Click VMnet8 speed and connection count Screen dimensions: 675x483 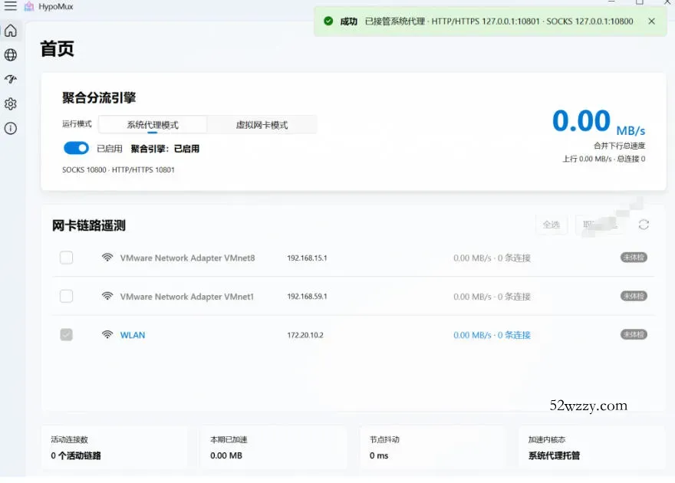[492, 258]
